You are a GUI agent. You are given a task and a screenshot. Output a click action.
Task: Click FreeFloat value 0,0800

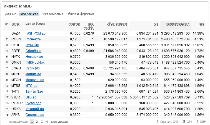coord(75,103)
